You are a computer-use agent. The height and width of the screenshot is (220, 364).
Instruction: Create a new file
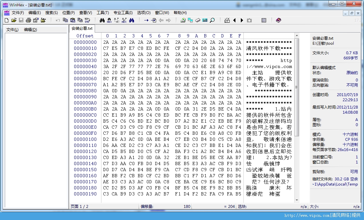[x=6, y=20]
